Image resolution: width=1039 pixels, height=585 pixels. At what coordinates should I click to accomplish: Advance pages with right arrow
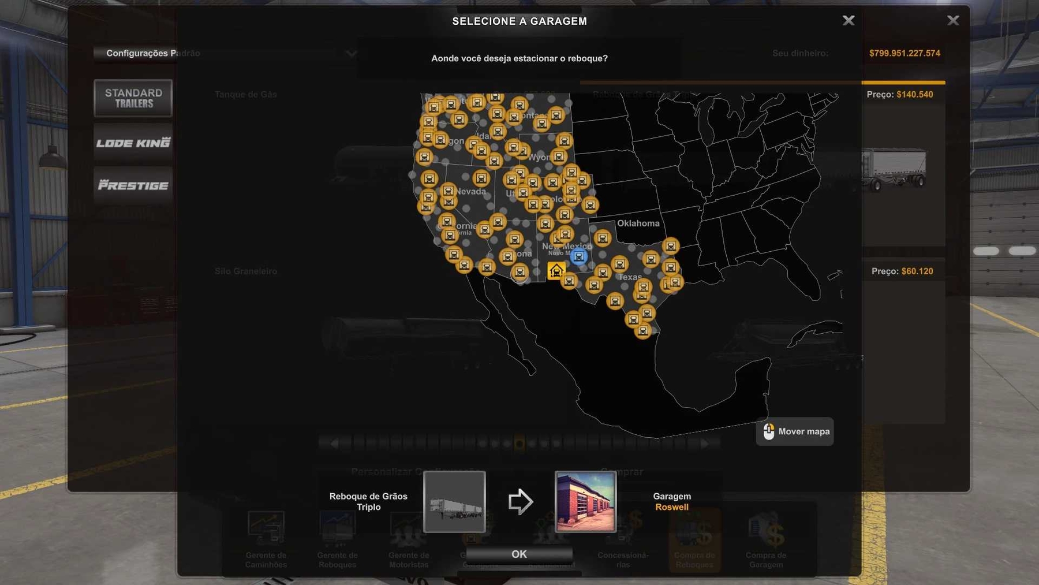[x=704, y=444]
